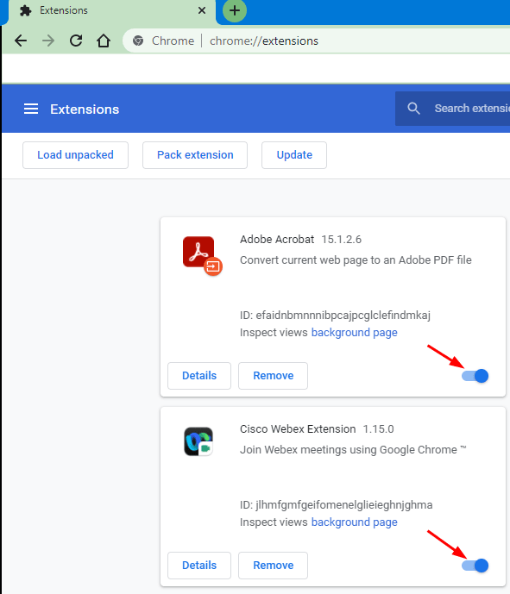This screenshot has width=510, height=594.
Task: Open the home page icon
Action: (104, 41)
